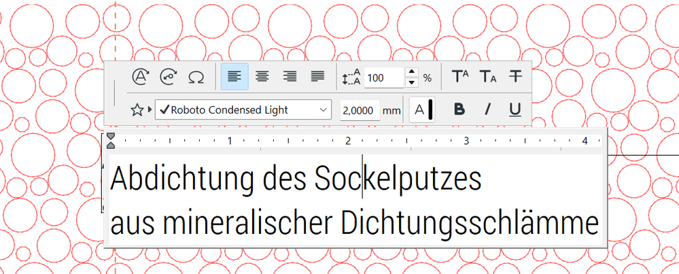
Task: Open the text pen color selector
Action: point(422,110)
